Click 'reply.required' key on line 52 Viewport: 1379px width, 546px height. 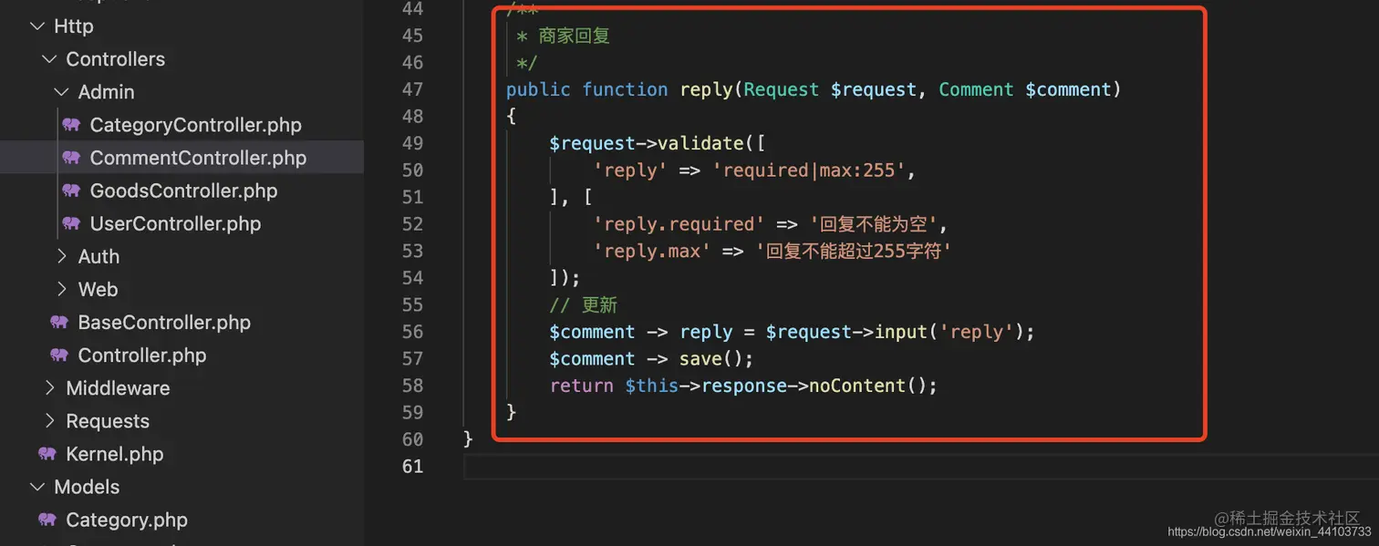679,223
